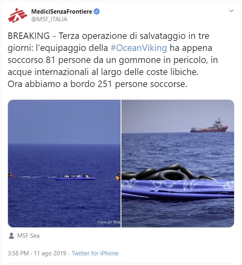Image resolution: width=242 pixels, height=265 pixels.
Task: Click the BREAKING word in tweet text
Action: tap(29, 36)
